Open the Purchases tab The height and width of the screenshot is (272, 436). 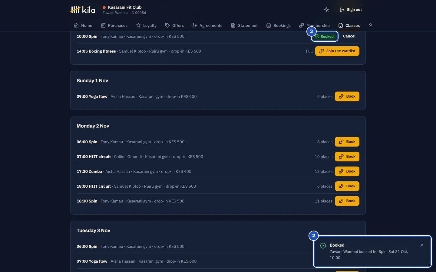click(114, 25)
